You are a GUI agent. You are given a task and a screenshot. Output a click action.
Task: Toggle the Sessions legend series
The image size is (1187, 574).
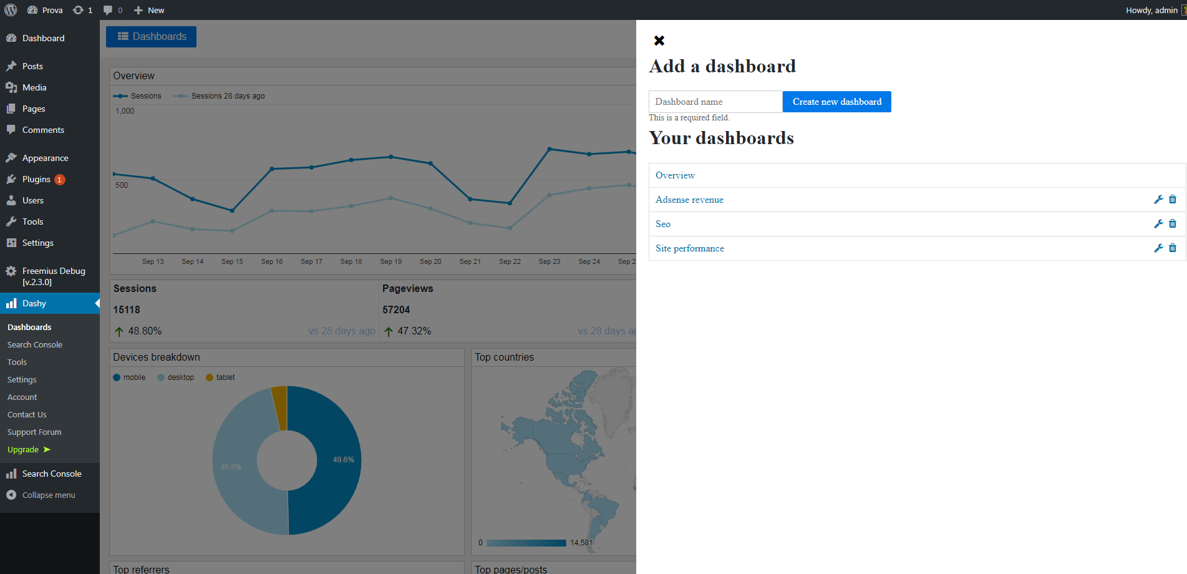[137, 96]
